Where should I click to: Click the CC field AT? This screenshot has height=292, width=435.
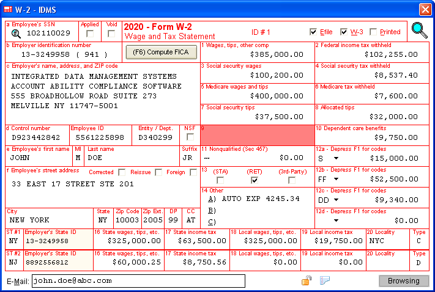tap(191, 221)
